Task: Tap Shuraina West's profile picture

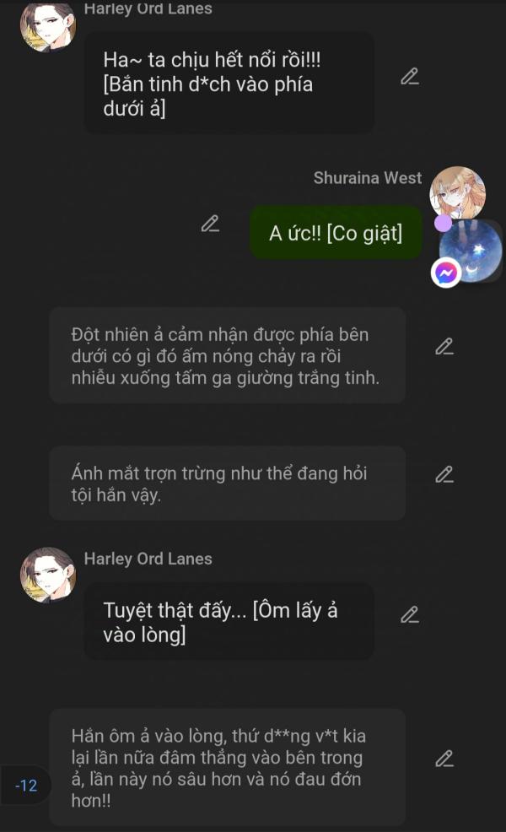Action: tap(458, 193)
